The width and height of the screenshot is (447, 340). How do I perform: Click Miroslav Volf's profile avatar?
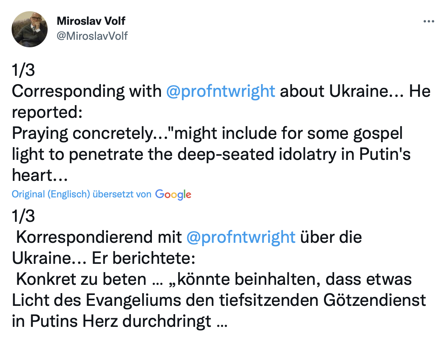point(30,29)
